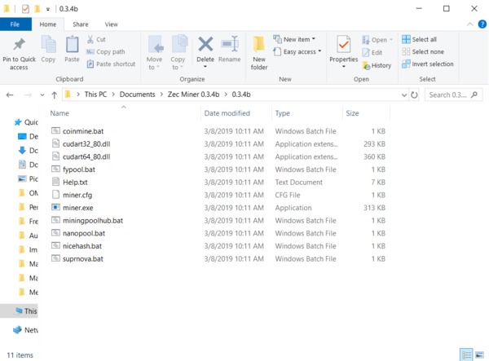Image resolution: width=489 pixels, height=361 pixels.
Task: Open the Move to menu
Action: pos(154,52)
